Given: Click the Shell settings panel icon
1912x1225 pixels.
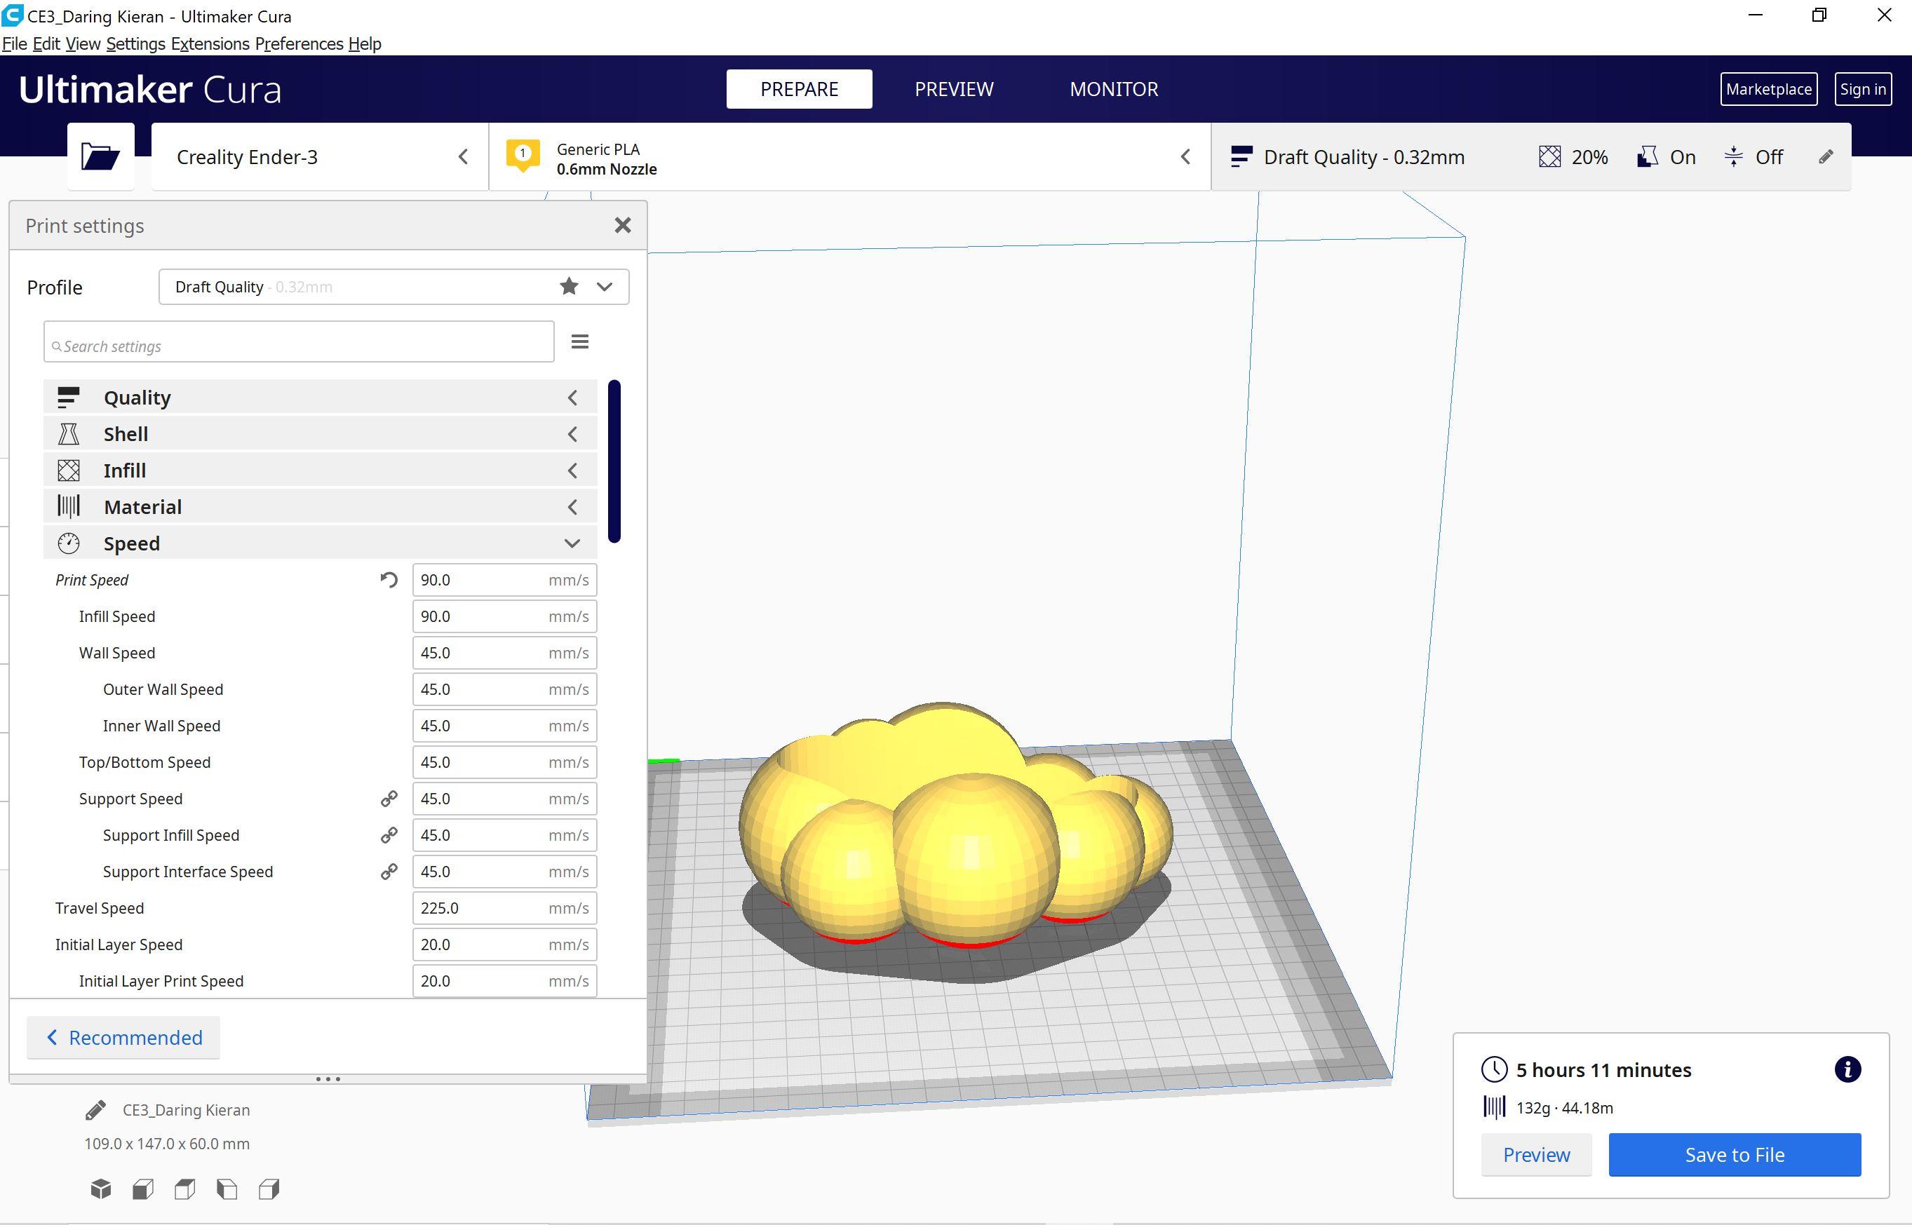Looking at the screenshot, I should [x=71, y=433].
